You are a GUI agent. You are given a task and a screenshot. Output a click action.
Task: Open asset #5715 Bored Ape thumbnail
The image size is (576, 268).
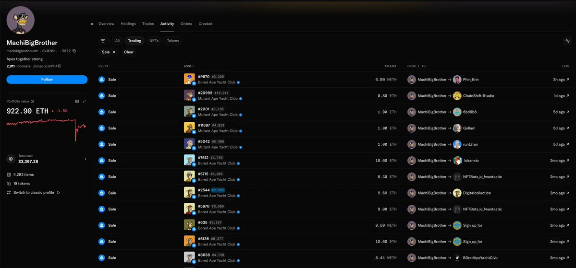(190, 176)
